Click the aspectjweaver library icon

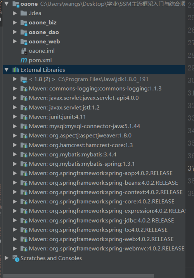pyautogui.click(x=24, y=136)
